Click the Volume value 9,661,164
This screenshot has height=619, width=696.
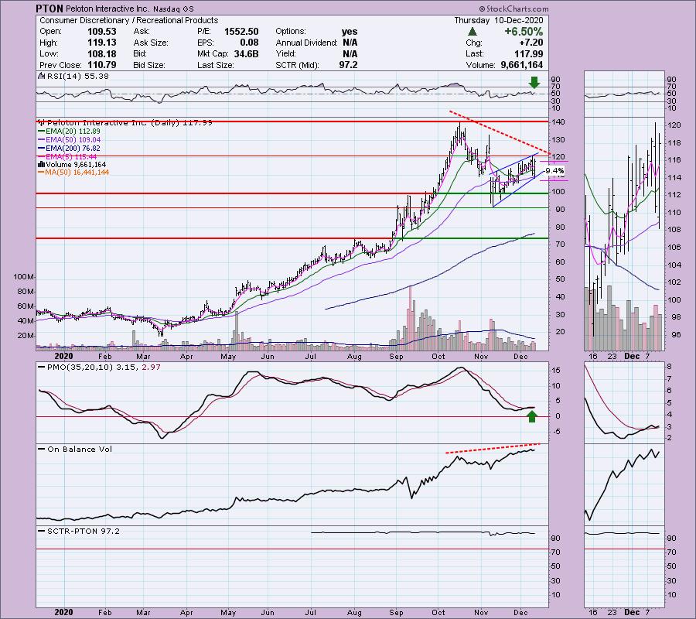click(521, 65)
